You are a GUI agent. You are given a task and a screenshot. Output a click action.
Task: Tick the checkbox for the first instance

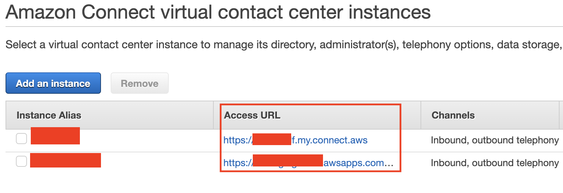(x=21, y=139)
